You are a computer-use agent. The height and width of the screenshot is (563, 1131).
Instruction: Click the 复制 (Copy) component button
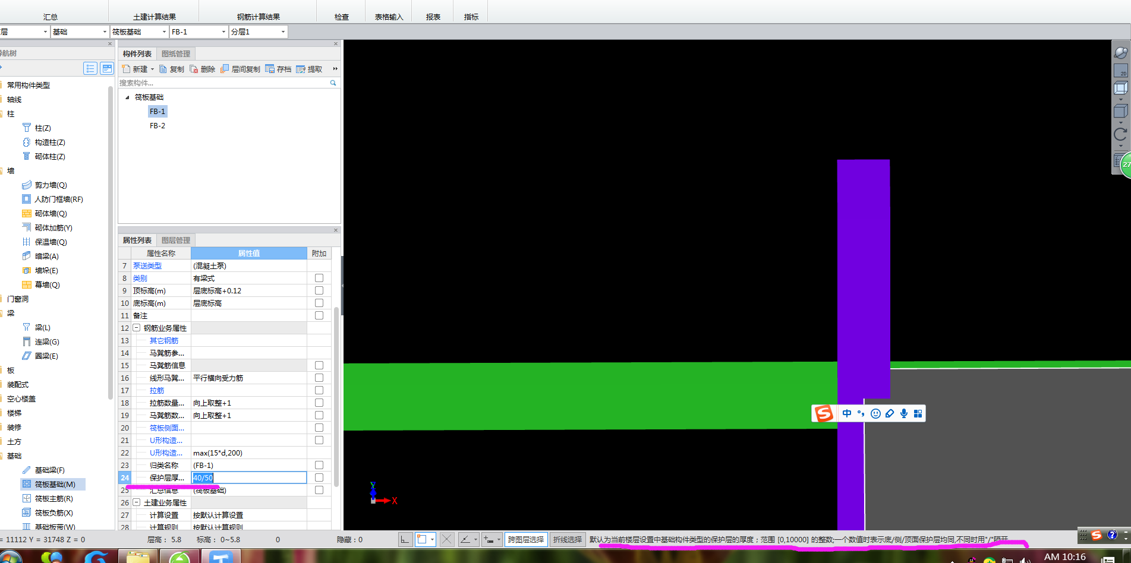[172, 69]
